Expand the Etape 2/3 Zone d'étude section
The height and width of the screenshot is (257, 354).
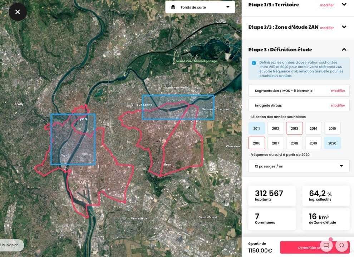point(344,27)
